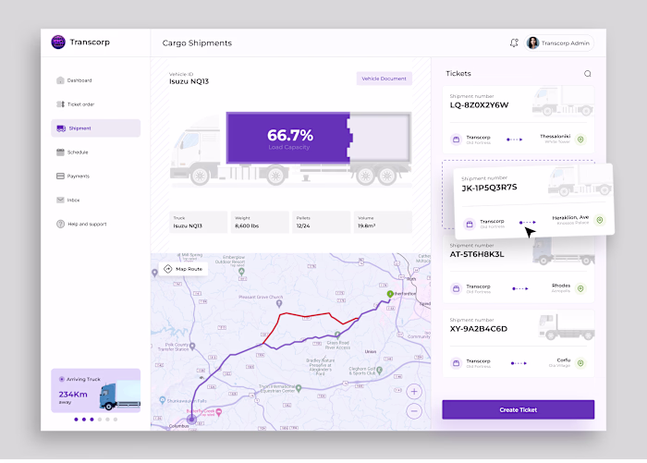Click the route start marker near Columbus
647x463 pixels.
pos(191,420)
